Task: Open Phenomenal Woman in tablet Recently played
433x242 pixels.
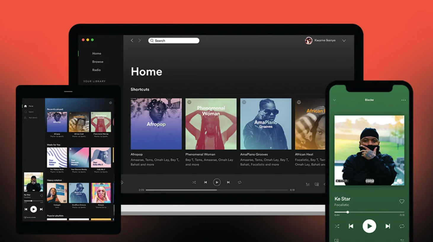Action: tap(101, 122)
